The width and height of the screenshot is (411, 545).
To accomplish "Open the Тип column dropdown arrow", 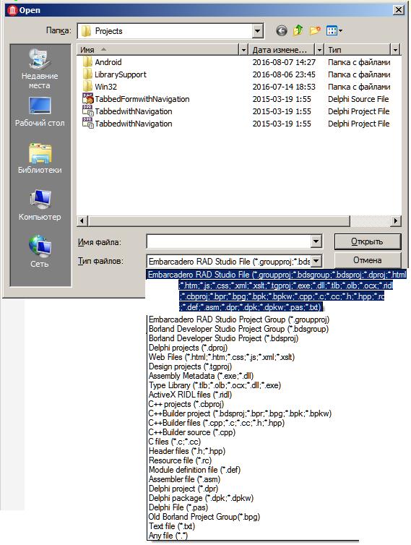I will coord(395,50).
